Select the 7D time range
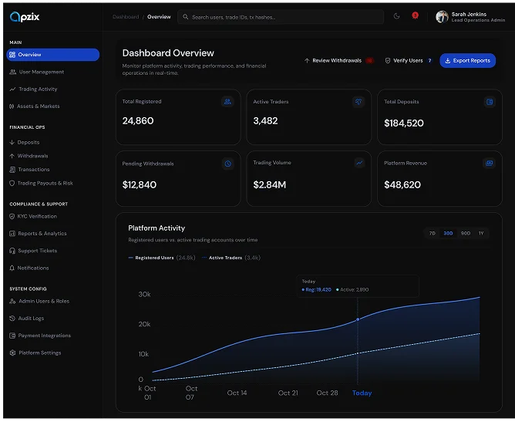 pos(432,233)
